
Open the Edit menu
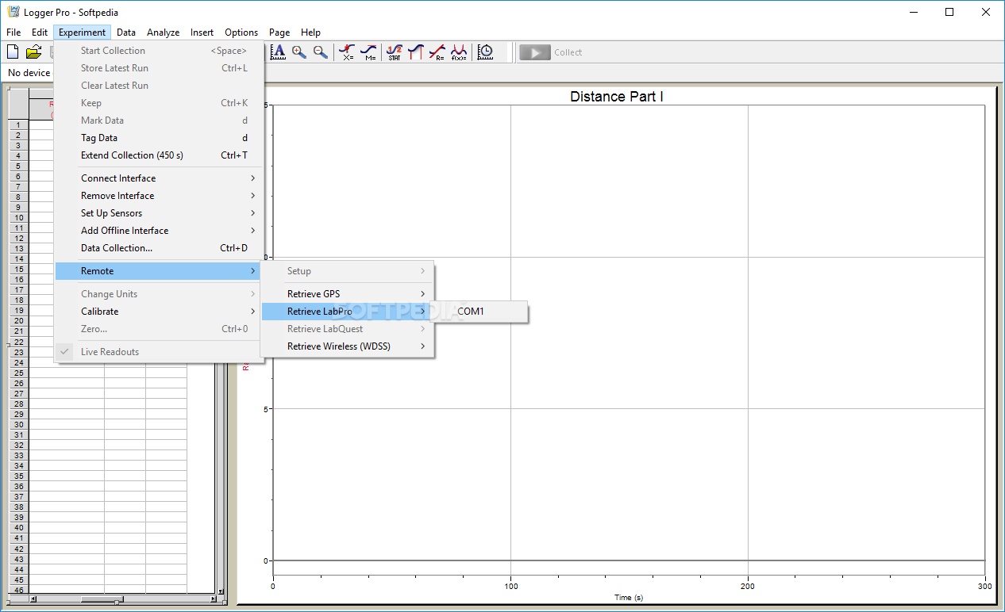[40, 33]
